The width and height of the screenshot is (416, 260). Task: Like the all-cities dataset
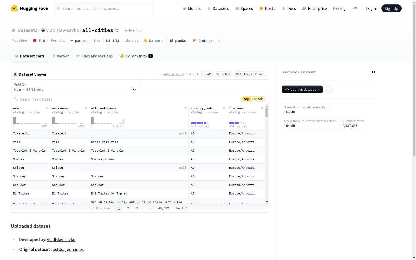coord(129,30)
